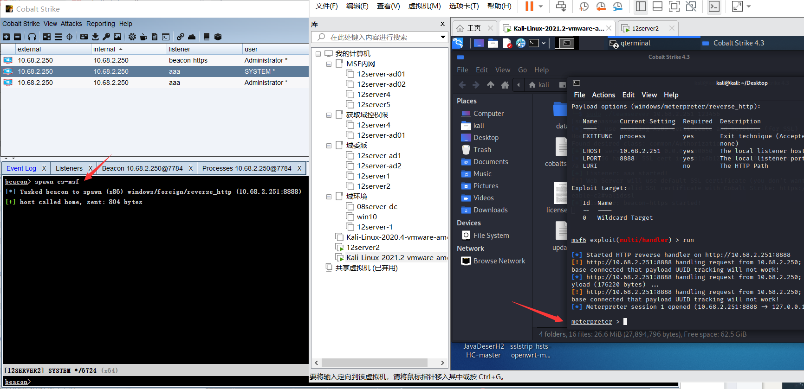Viewport: 804px width, 389px height.
Task: Select the beacon-https session row
Action: coord(155,60)
